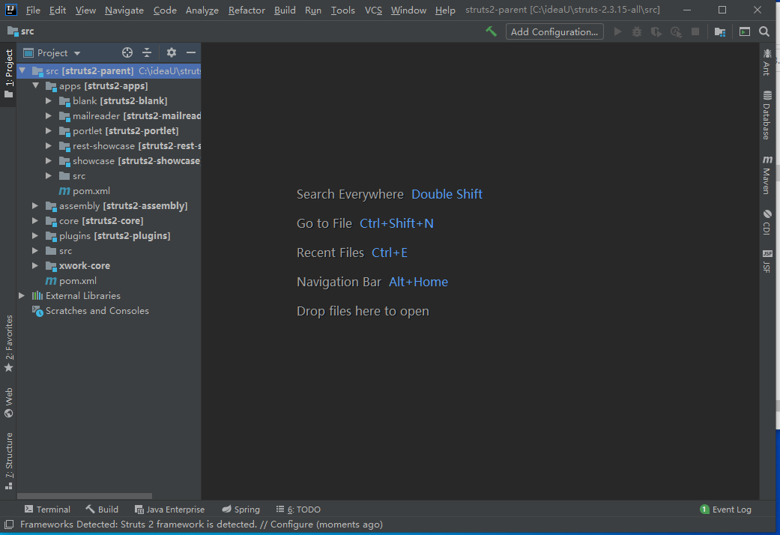Expand the mailreader module node
The height and width of the screenshot is (535, 780).
49,115
